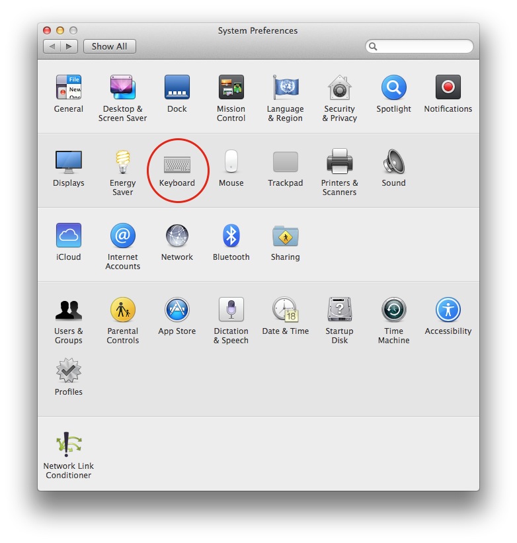Click the gray zoom window button
This screenshot has width=517, height=543.
(x=73, y=30)
